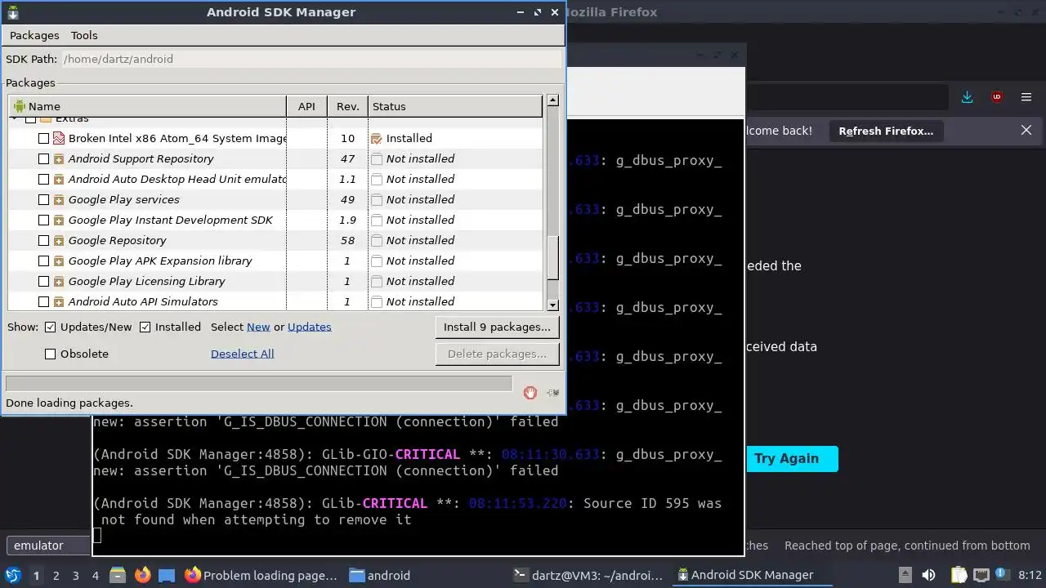Image resolution: width=1046 pixels, height=588 pixels.
Task: Click the Google Repository package icon
Action: [x=59, y=241]
